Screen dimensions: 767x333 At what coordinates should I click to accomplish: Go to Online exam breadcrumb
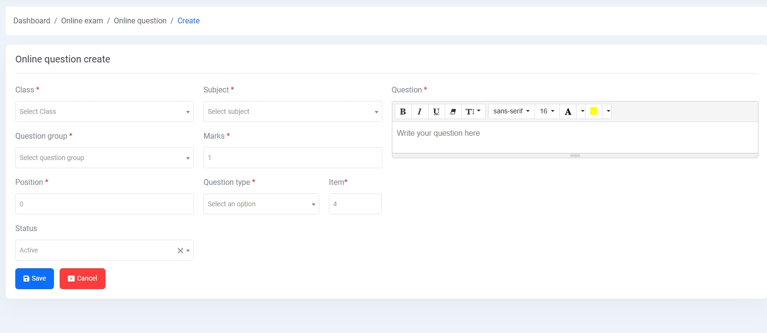pyautogui.click(x=82, y=21)
